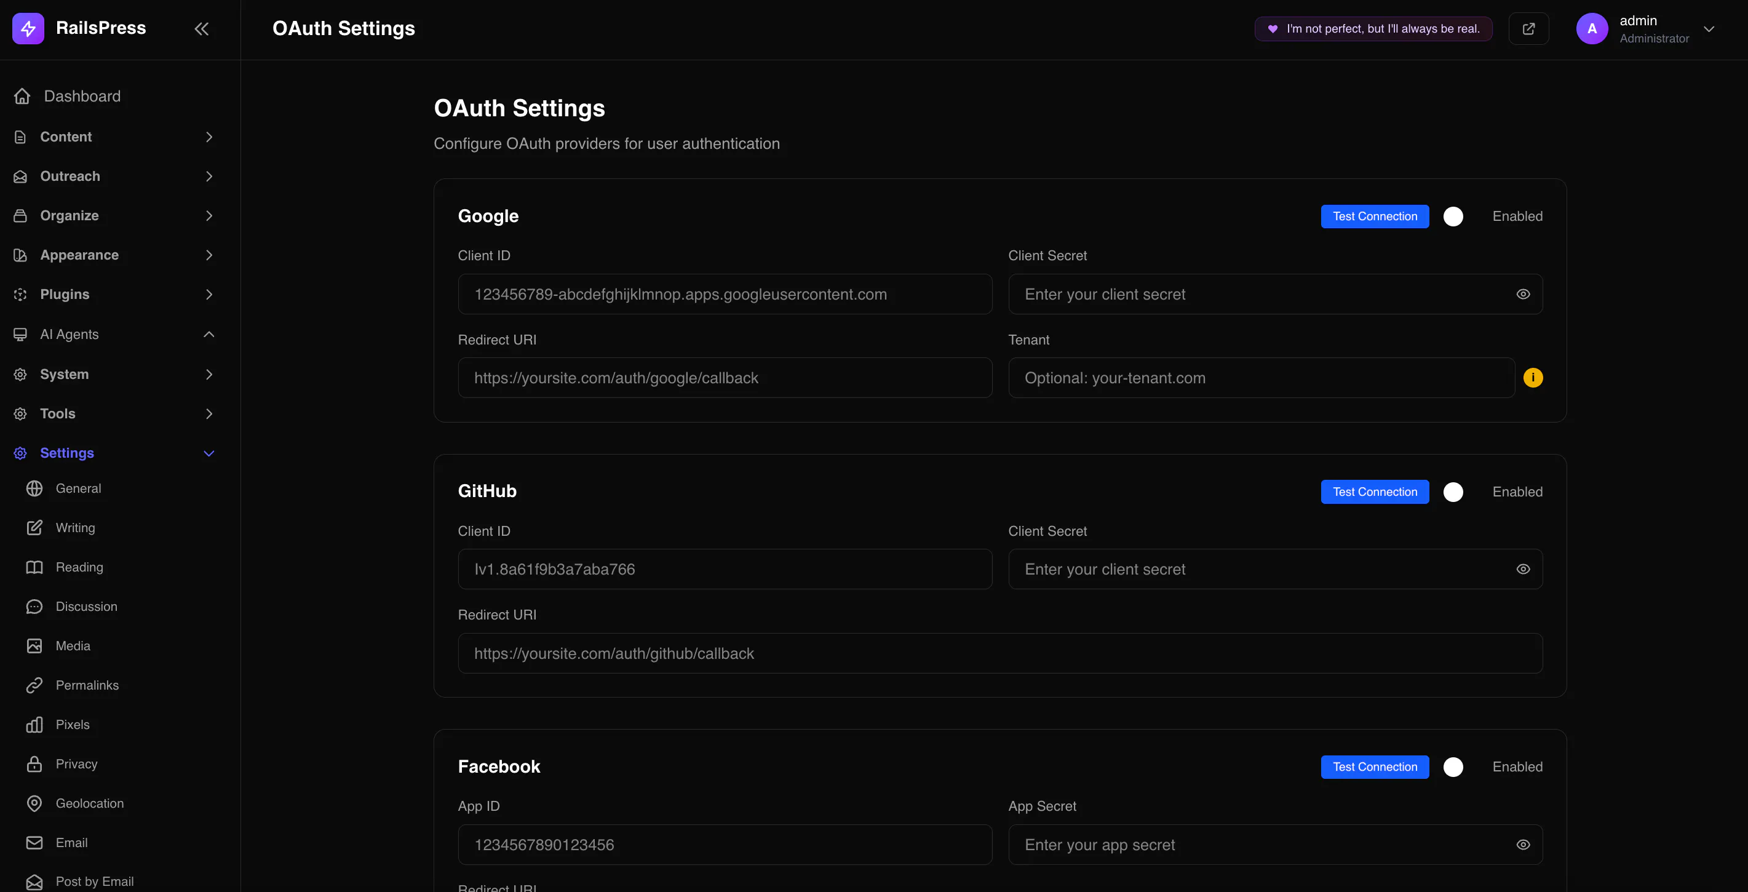Expand the Outreach menu chevron
Viewport: 1748px width, 892px height.
(209, 177)
